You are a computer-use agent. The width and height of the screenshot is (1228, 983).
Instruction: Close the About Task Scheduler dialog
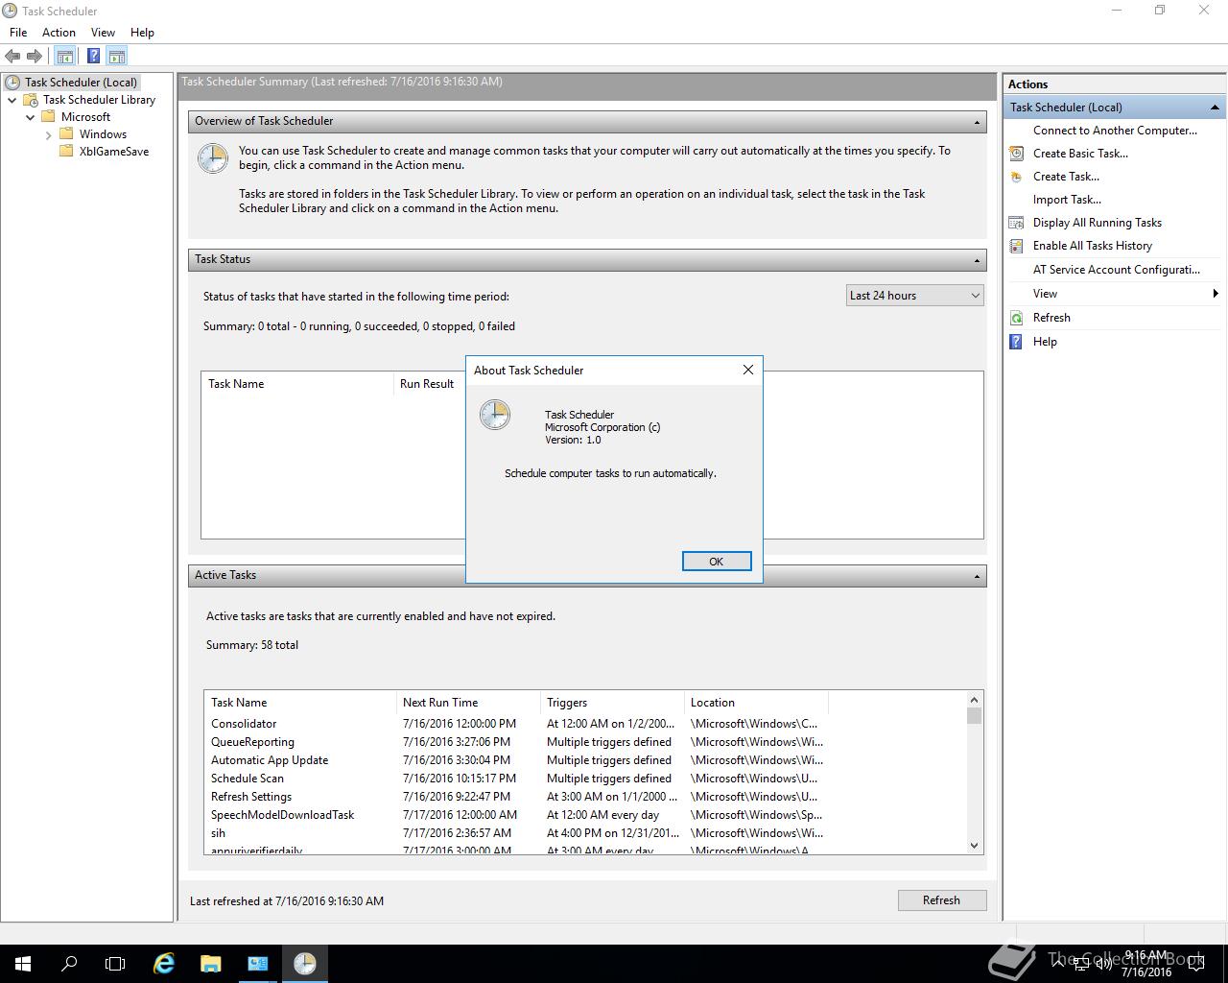click(x=748, y=370)
